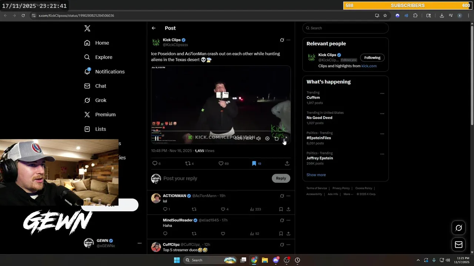Click the X search box
The image size is (474, 266).
[x=346, y=28]
